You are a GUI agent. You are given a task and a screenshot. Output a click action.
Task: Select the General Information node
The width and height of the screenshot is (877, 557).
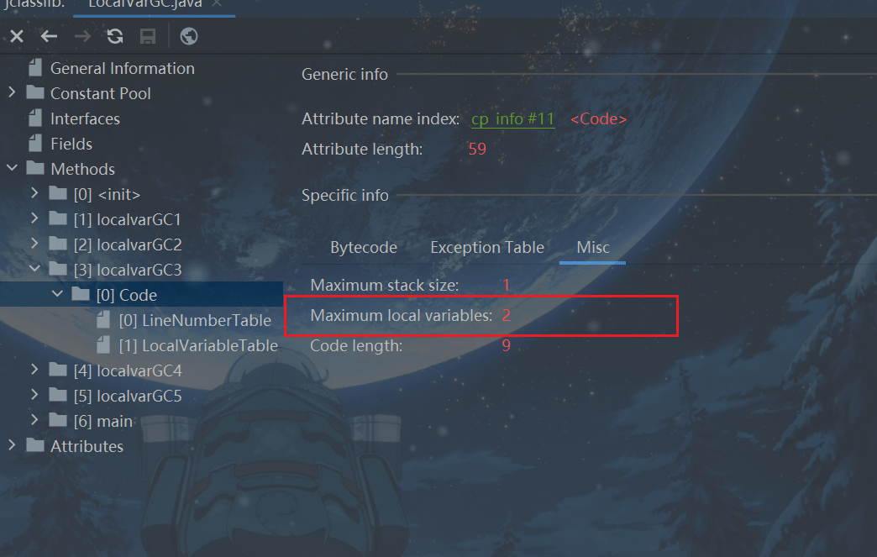click(123, 68)
